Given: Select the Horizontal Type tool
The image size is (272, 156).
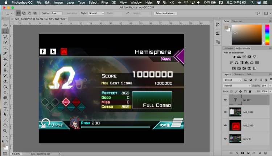Looking at the screenshot, I should (x=5, y=109).
